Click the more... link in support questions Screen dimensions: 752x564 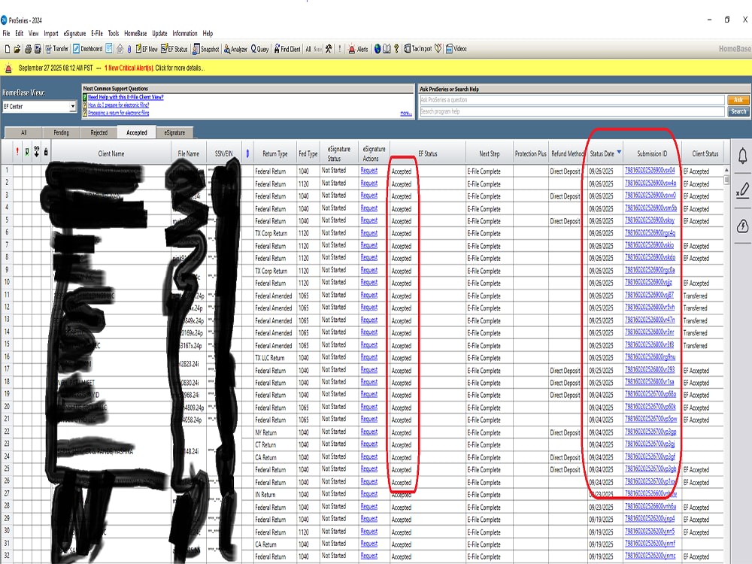point(406,114)
